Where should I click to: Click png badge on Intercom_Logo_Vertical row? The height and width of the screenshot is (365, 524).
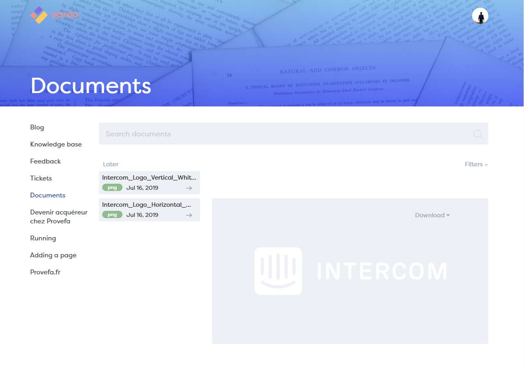point(112,188)
